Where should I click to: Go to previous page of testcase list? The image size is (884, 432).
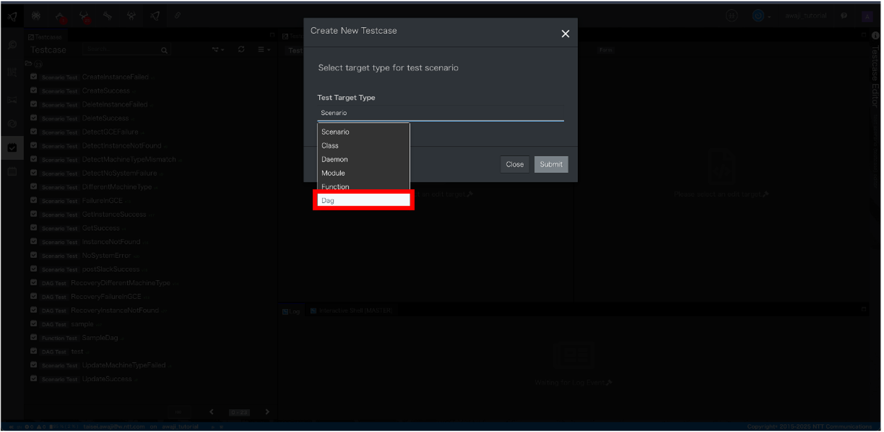coord(211,412)
